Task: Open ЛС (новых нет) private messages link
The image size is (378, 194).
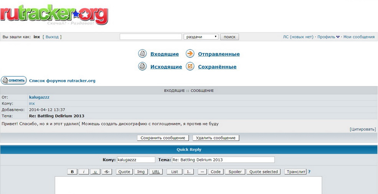Action: point(298,37)
